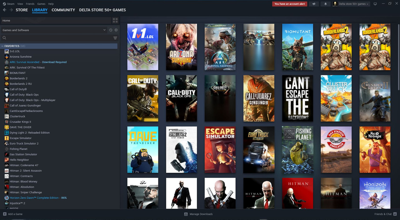Open the Help menu
Viewport: 400px width, 220px height.
tap(51, 4)
